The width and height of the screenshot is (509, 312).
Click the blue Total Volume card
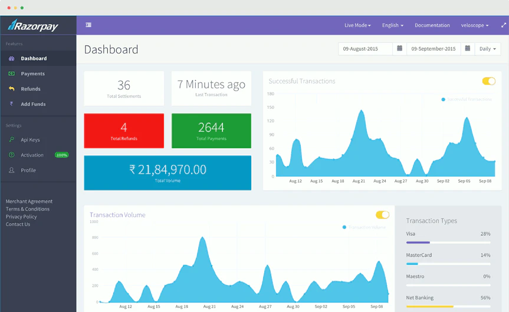pos(168,172)
